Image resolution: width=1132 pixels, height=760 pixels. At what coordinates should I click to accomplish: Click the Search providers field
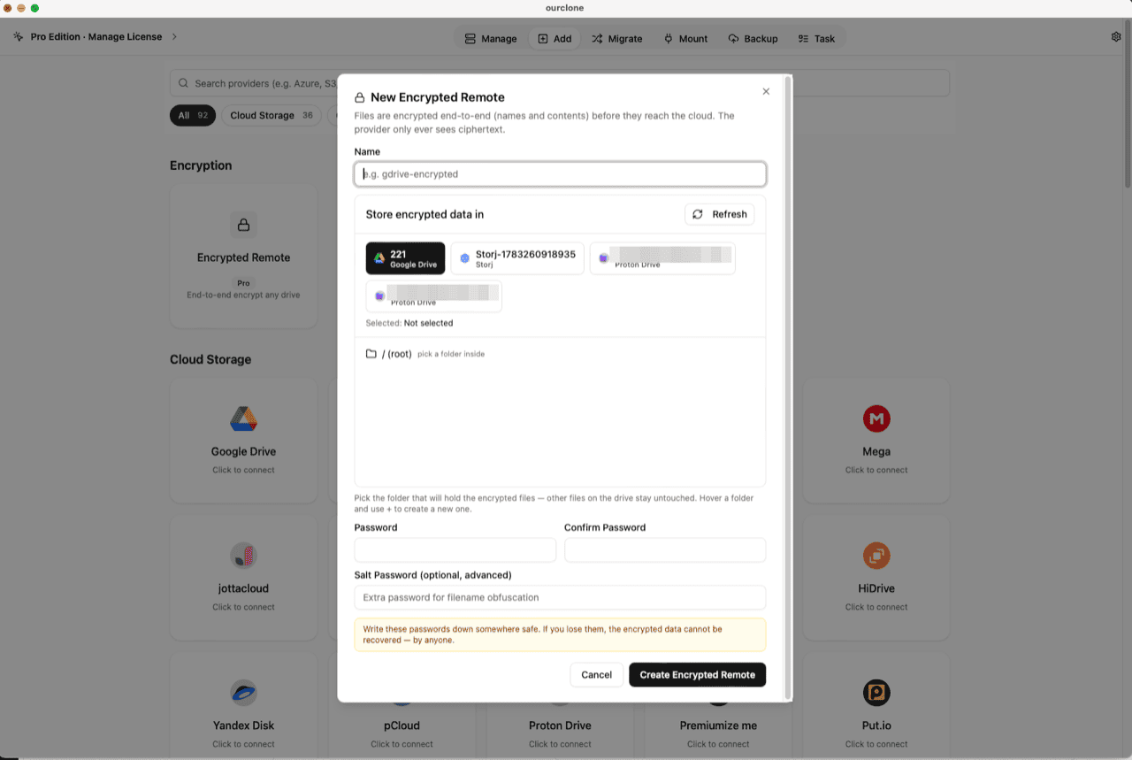560,83
